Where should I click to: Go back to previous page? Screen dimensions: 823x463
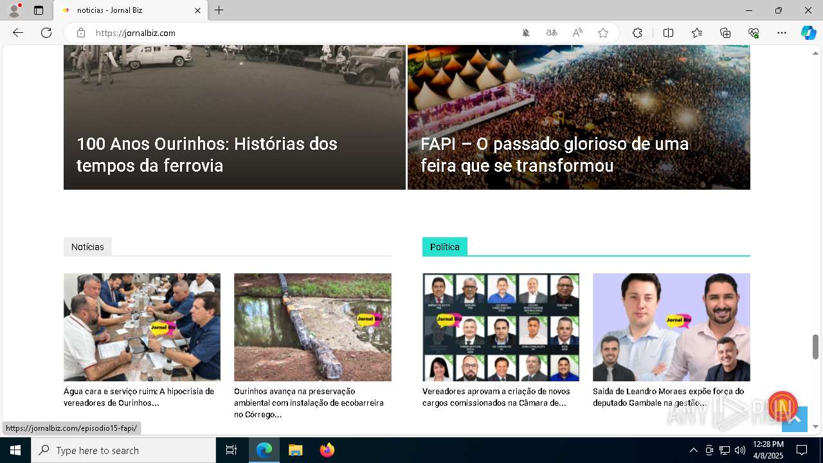pyautogui.click(x=18, y=33)
